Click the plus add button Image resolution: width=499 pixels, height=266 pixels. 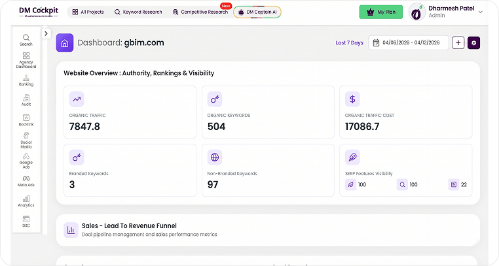[x=458, y=42]
